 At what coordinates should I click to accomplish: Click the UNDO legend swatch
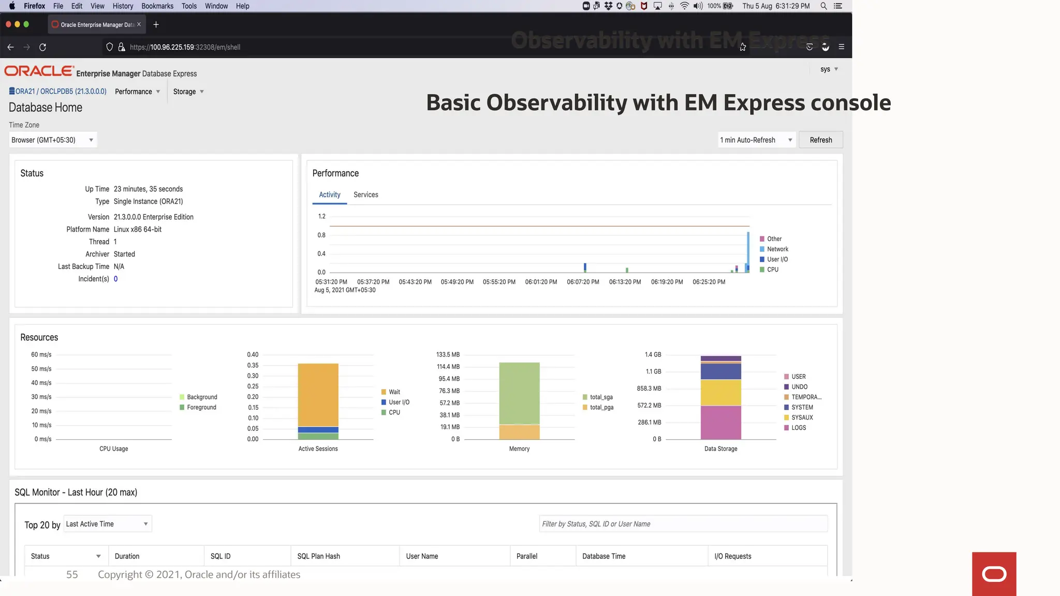pos(786,387)
